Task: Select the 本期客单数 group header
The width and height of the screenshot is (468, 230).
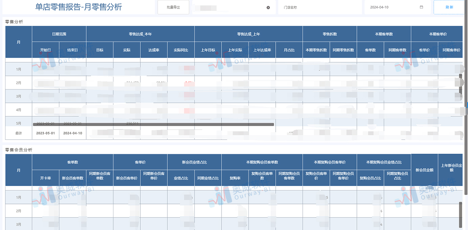Action: [384, 34]
